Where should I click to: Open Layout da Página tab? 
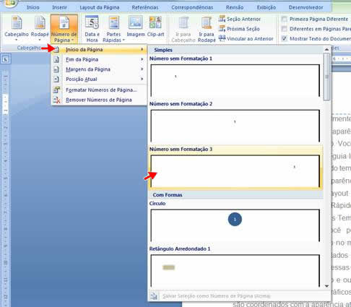(100, 7)
